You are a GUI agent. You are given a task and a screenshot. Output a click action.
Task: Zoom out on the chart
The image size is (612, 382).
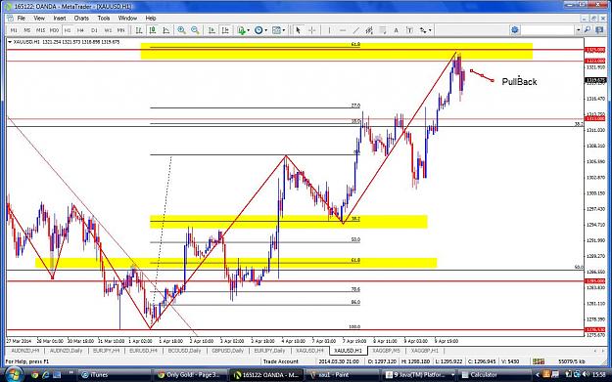(195, 30)
